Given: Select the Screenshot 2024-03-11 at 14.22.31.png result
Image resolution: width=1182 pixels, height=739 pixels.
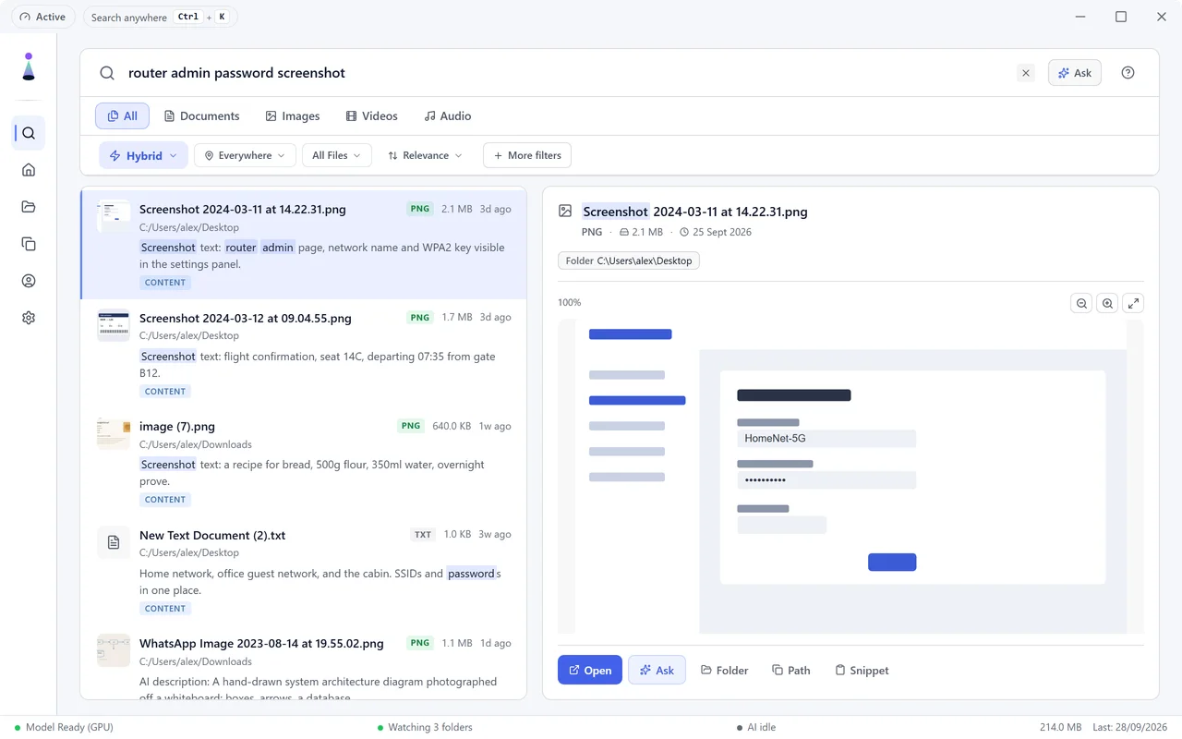Looking at the screenshot, I should 304,245.
